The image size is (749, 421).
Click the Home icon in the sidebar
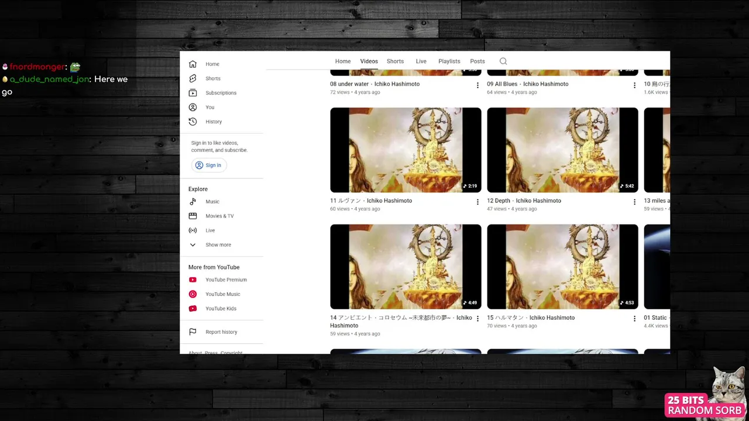click(193, 64)
